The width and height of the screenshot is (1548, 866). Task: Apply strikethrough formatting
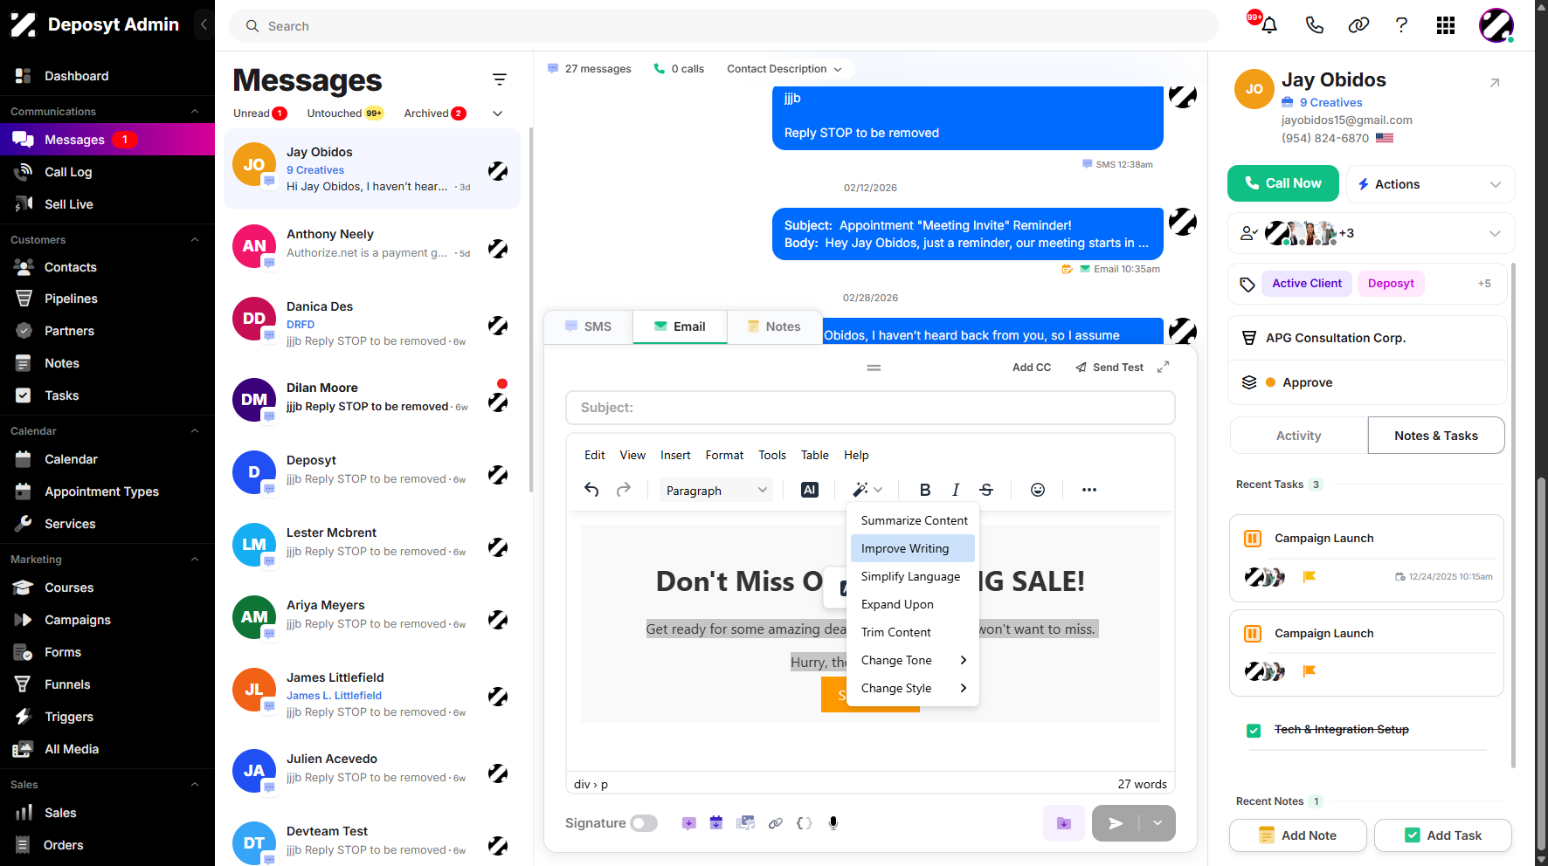(x=986, y=490)
